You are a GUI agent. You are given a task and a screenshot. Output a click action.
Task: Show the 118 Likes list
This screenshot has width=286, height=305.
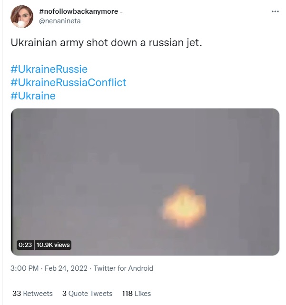point(137,294)
